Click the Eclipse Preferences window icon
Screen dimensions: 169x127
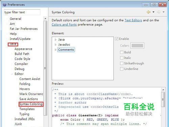pos(4,5)
